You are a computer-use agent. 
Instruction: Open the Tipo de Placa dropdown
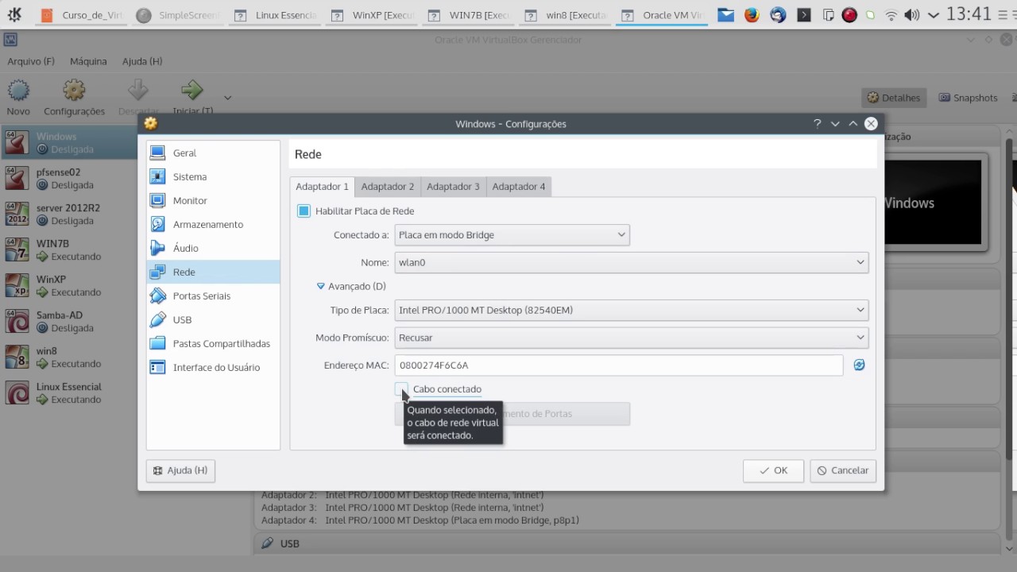632,310
